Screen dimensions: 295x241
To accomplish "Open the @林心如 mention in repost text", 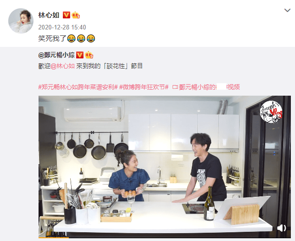I will 63,66.
